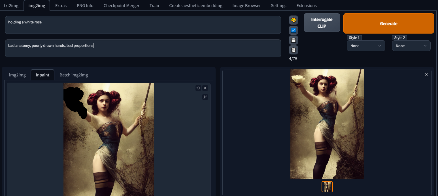Undo the inpaint mask stroke
Image resolution: width=438 pixels, height=196 pixels.
tap(198, 88)
